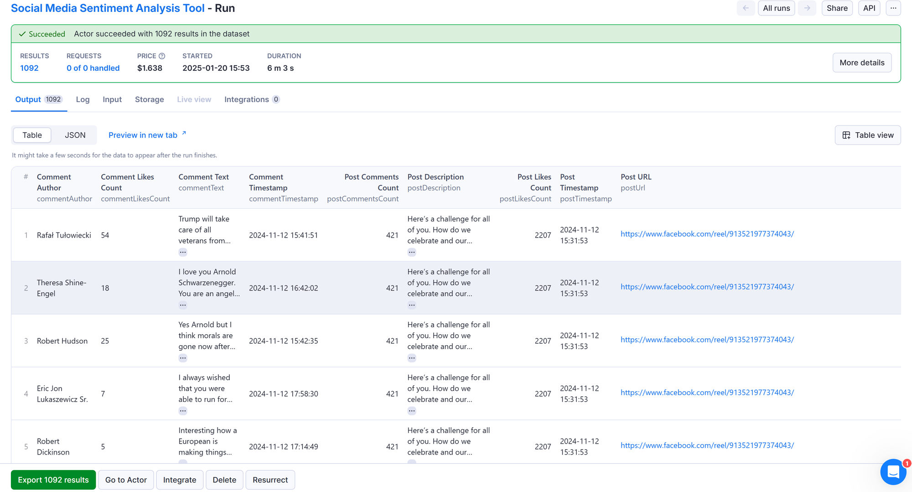Click the Price help question mark icon
This screenshot has width=912, height=492.
[162, 56]
